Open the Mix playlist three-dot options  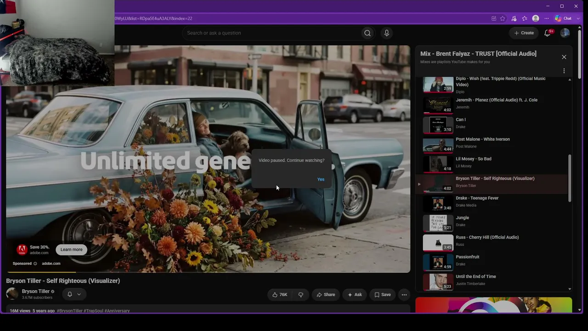coord(564,71)
